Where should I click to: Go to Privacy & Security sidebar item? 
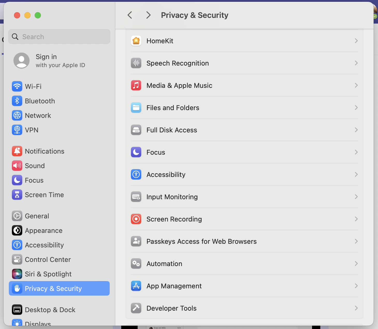coord(59,288)
